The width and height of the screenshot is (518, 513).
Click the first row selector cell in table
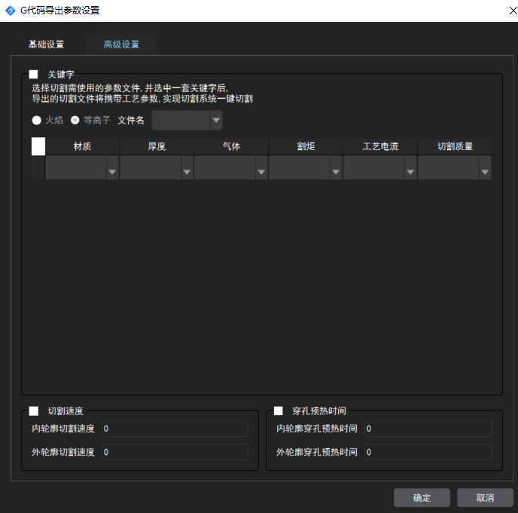click(x=38, y=167)
